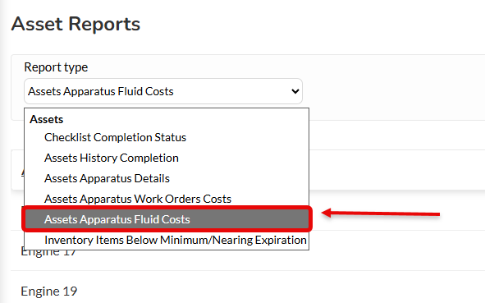Click the chevron arrow on Report type dropdown
Screen dimensions: 485x303
[295, 91]
